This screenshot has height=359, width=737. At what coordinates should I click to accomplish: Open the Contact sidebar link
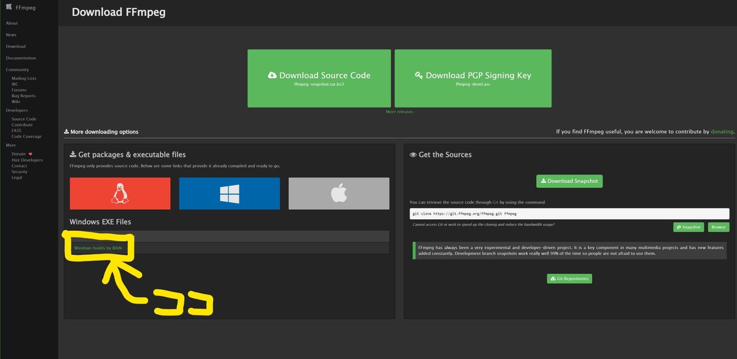pos(19,166)
